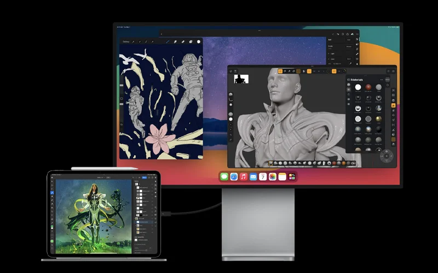Image resolution: width=438 pixels, height=273 pixels.
Task: Tap the navigation gizmo in sculpt app
Action: click(387, 156)
